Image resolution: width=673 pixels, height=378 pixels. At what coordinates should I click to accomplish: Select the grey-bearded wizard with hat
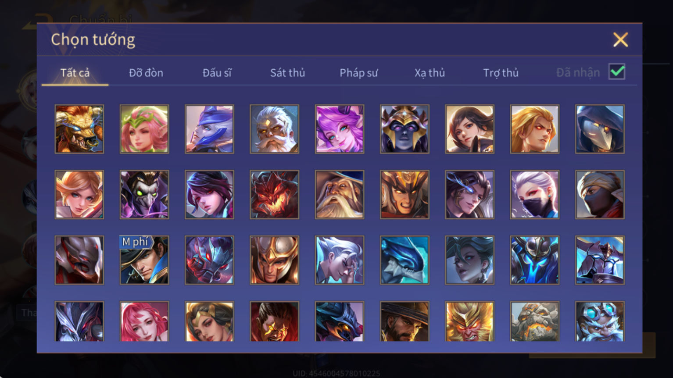tap(340, 195)
